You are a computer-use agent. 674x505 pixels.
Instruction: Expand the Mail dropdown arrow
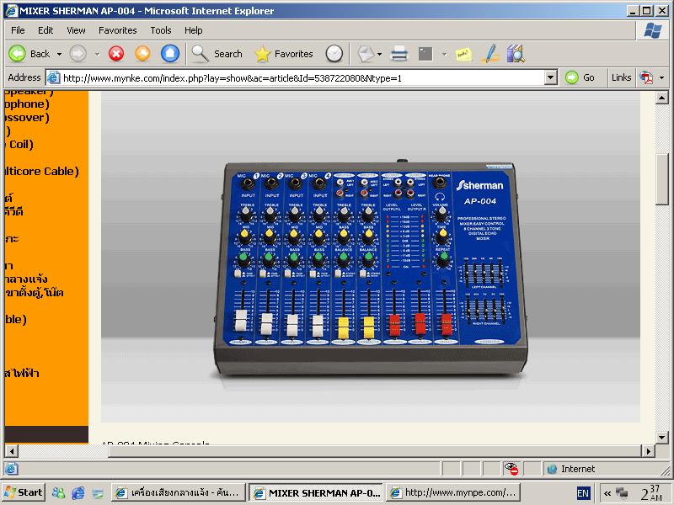(380, 54)
